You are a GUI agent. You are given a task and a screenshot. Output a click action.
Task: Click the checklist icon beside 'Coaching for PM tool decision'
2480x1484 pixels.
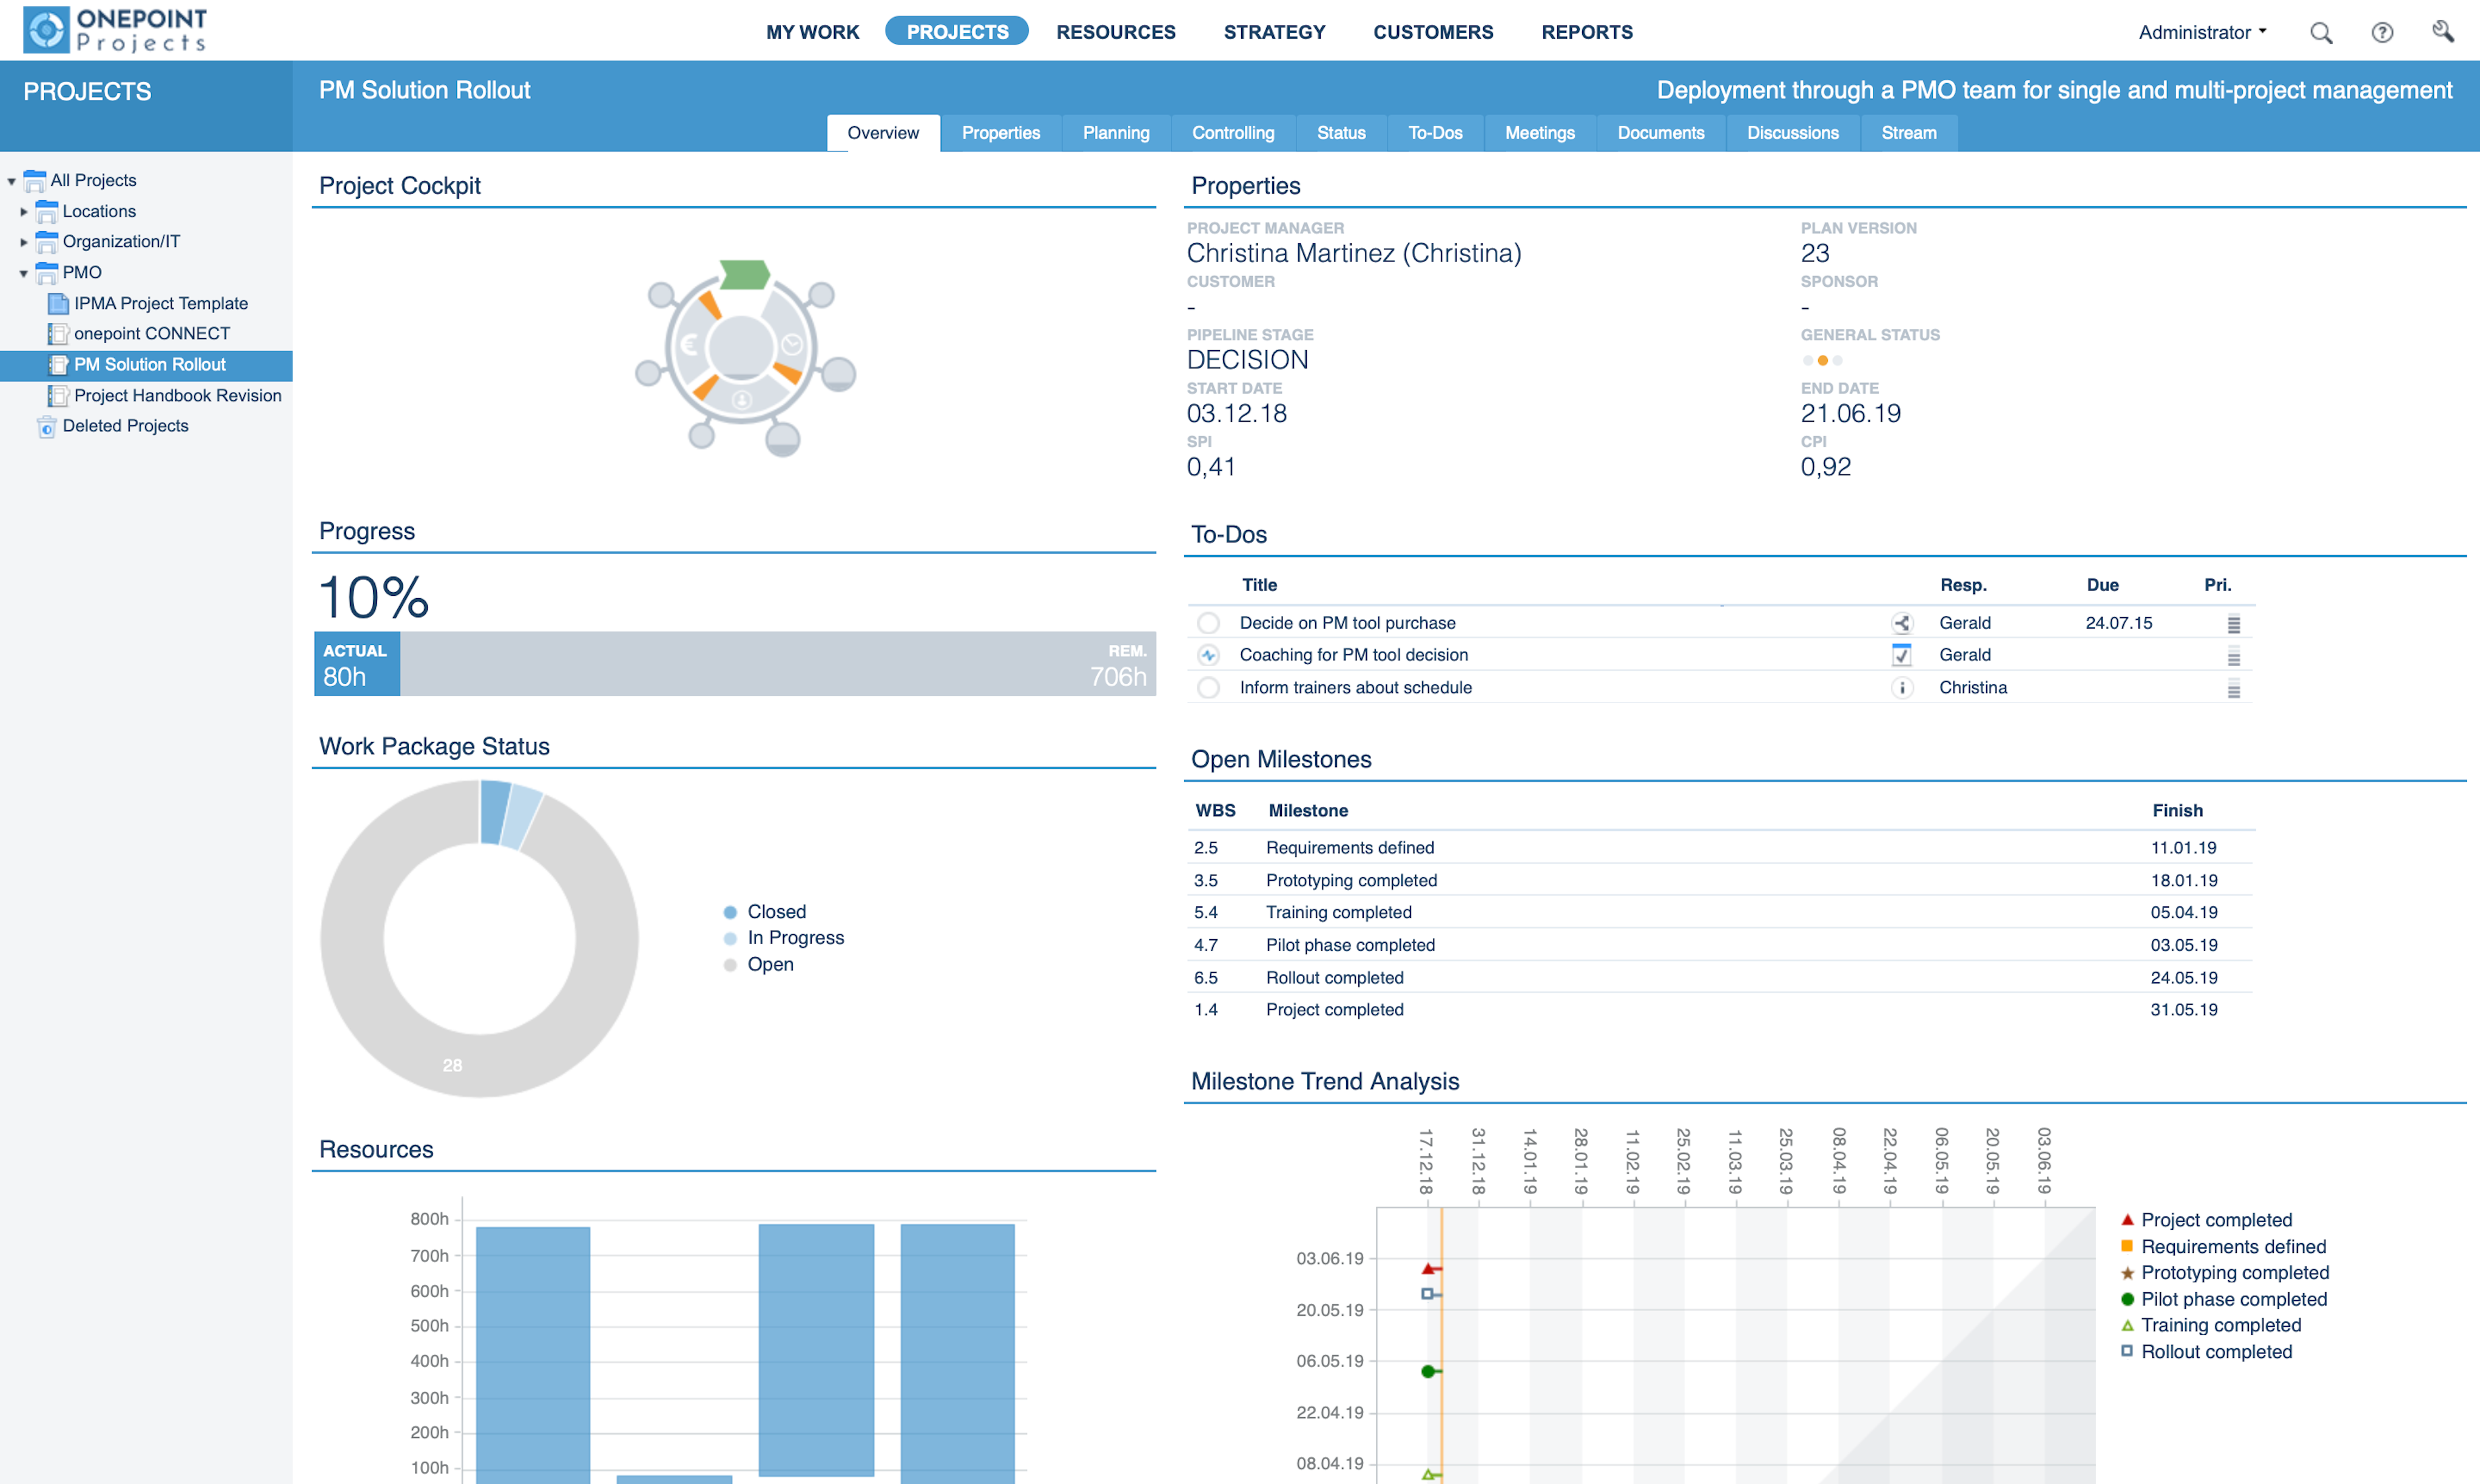coord(1902,655)
